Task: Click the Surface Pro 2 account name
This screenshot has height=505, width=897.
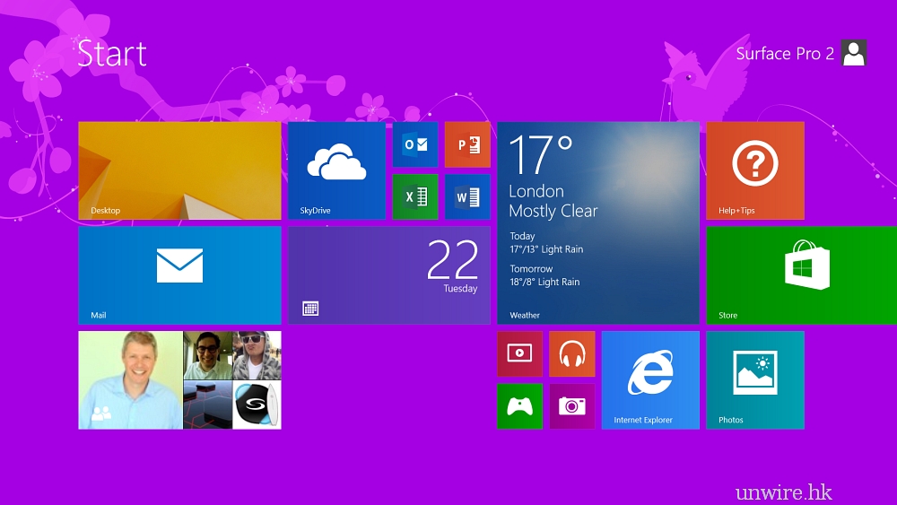Action: tap(784, 54)
